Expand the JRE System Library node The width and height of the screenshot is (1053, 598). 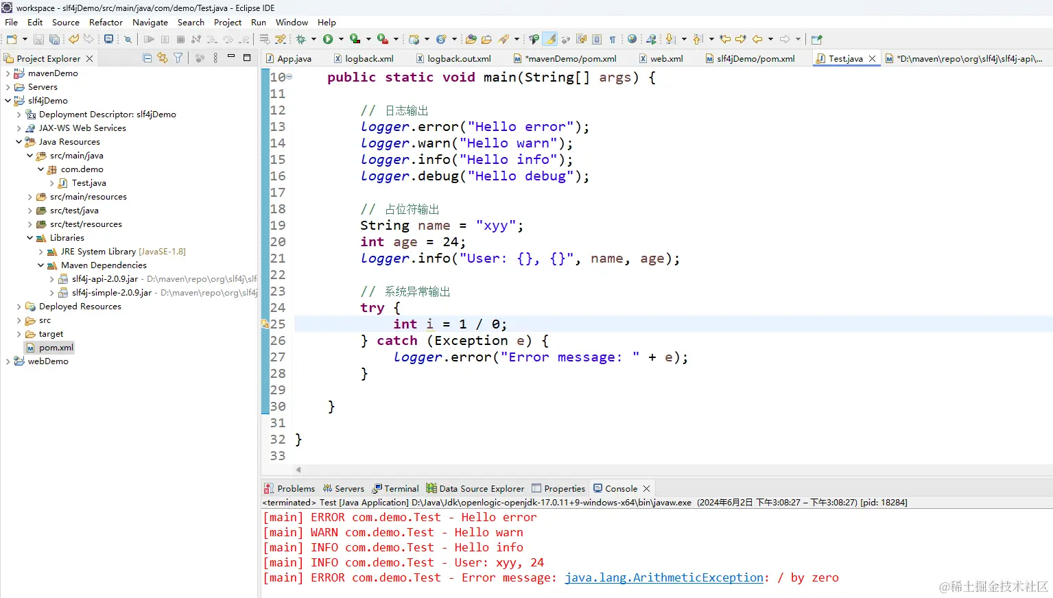coord(40,252)
